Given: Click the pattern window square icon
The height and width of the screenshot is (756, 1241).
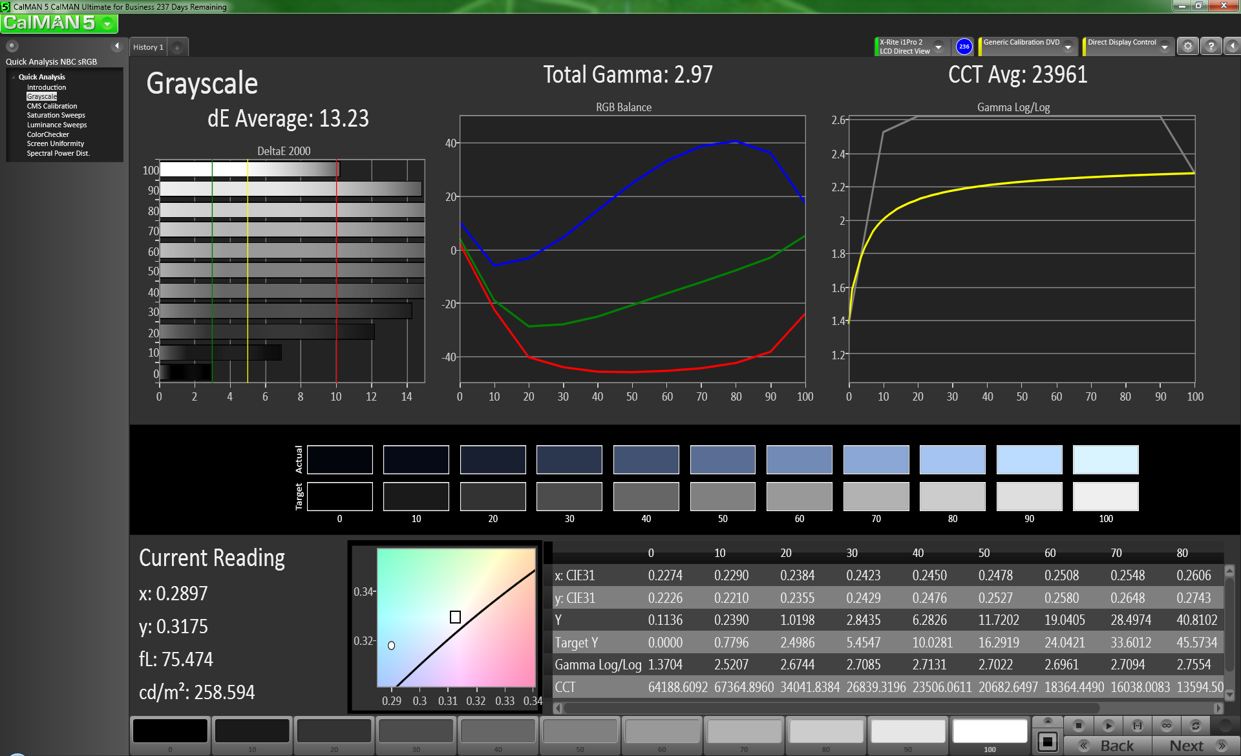Looking at the screenshot, I should click(1048, 742).
